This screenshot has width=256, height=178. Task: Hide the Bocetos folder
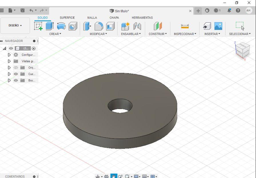16,80
